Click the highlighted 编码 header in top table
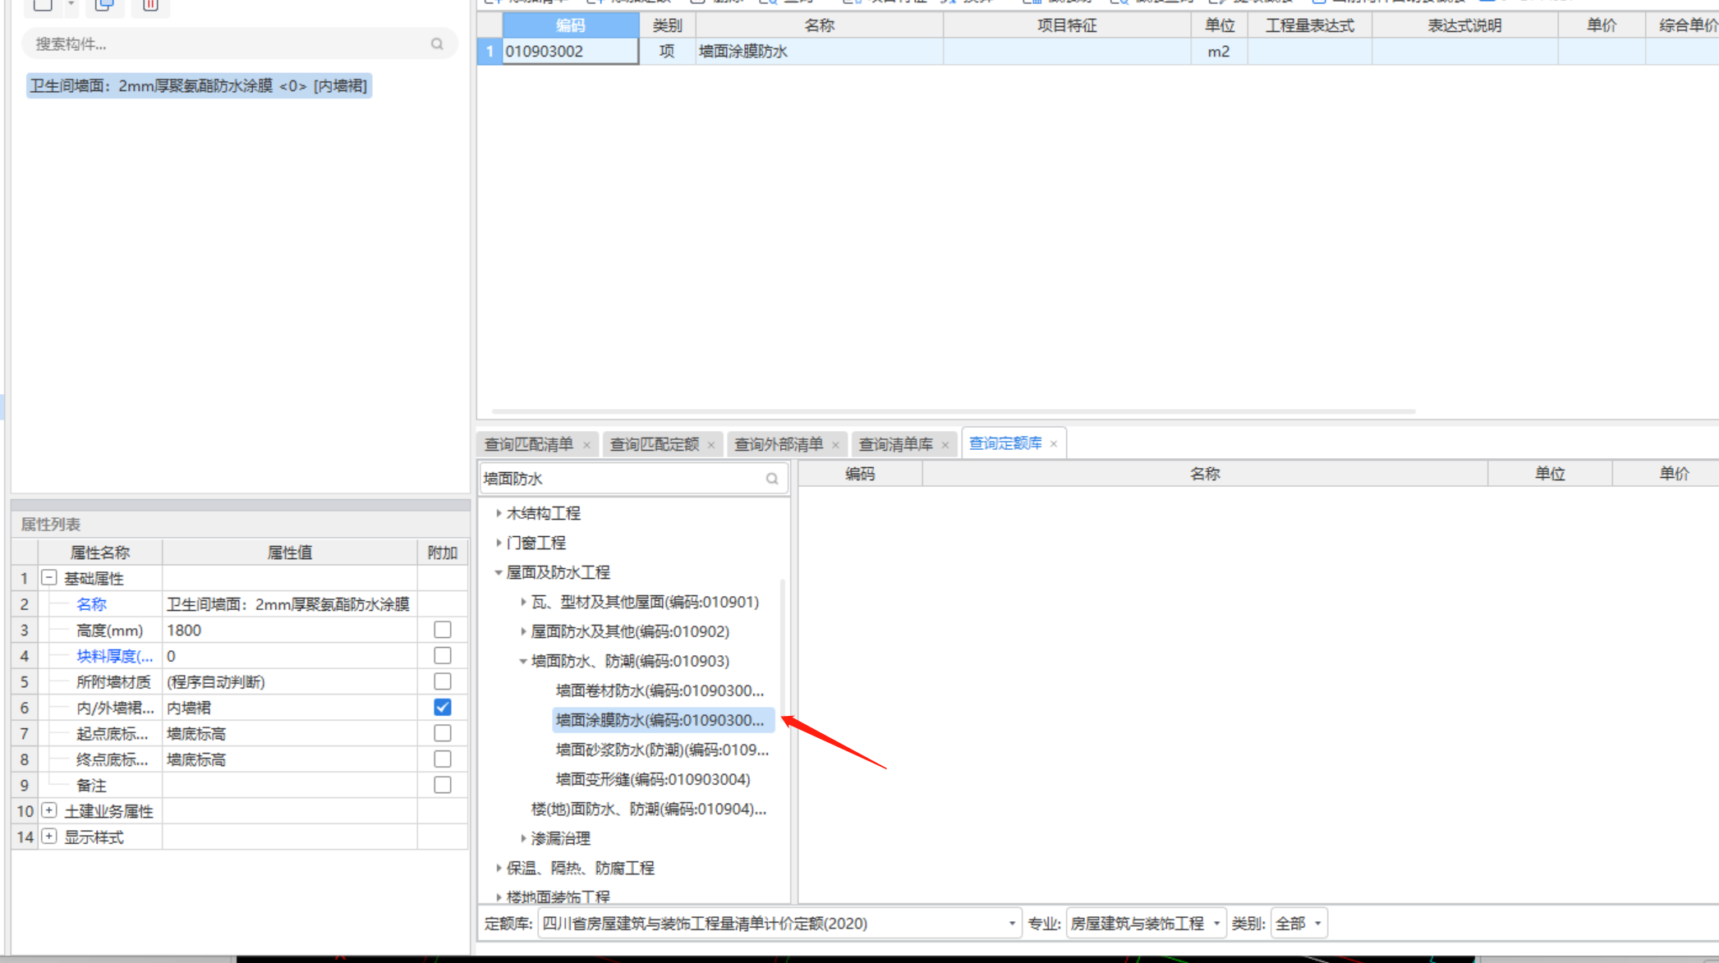 [571, 25]
